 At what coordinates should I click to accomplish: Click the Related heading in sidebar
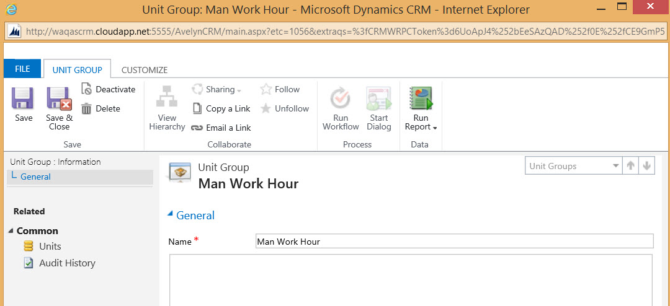click(29, 211)
